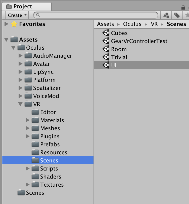The height and width of the screenshot is (204, 189).
Task: Expand the Scripts folder
Action: coord(27,168)
